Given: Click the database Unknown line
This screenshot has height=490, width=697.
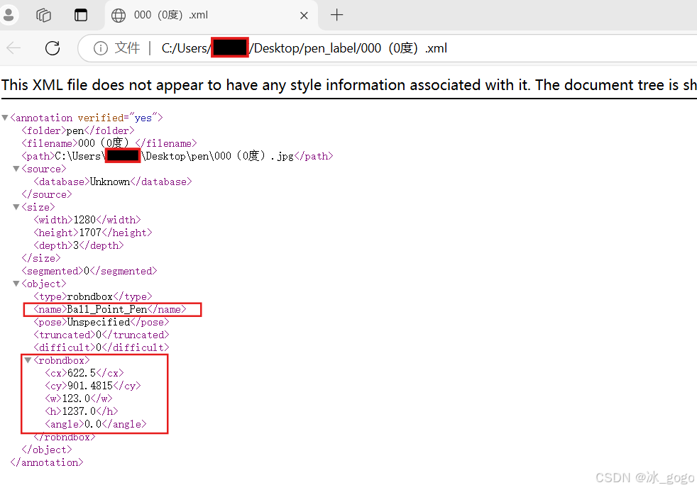Looking at the screenshot, I should pyautogui.click(x=112, y=182).
